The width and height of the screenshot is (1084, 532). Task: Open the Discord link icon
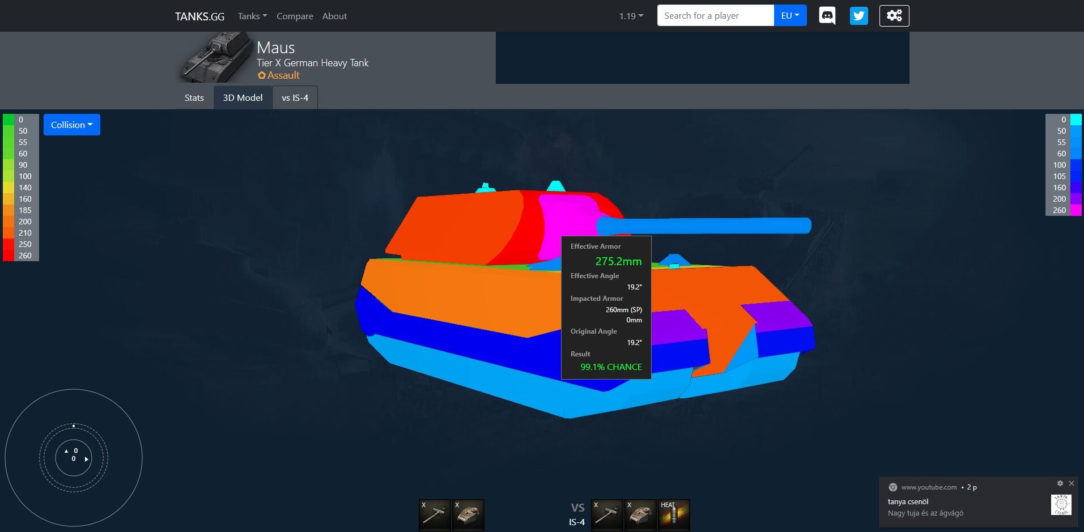click(827, 16)
